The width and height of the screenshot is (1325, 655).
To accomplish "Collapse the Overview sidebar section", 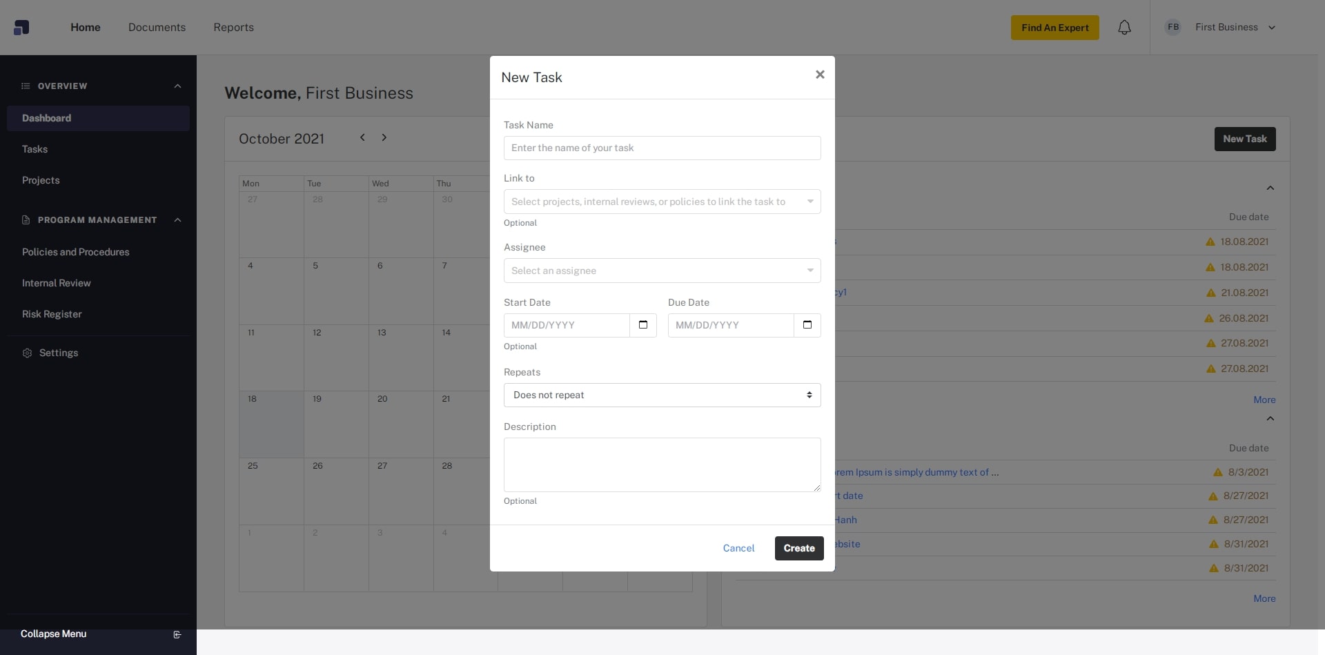I will pos(177,86).
